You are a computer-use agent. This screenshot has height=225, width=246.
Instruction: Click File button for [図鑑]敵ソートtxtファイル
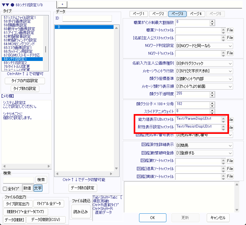230,161
